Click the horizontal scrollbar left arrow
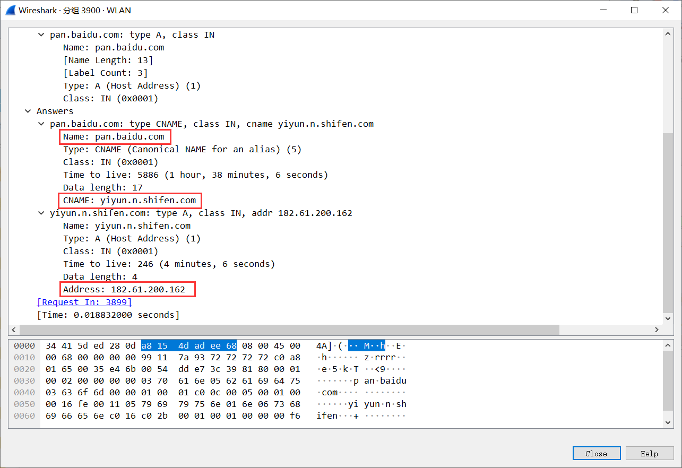682x468 pixels. click(14, 330)
